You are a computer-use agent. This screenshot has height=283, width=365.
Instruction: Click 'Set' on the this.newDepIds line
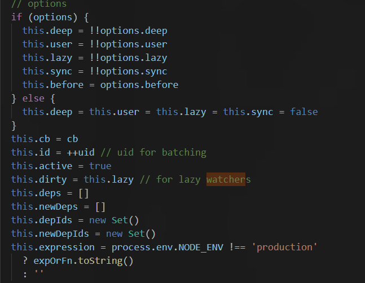[137, 234]
